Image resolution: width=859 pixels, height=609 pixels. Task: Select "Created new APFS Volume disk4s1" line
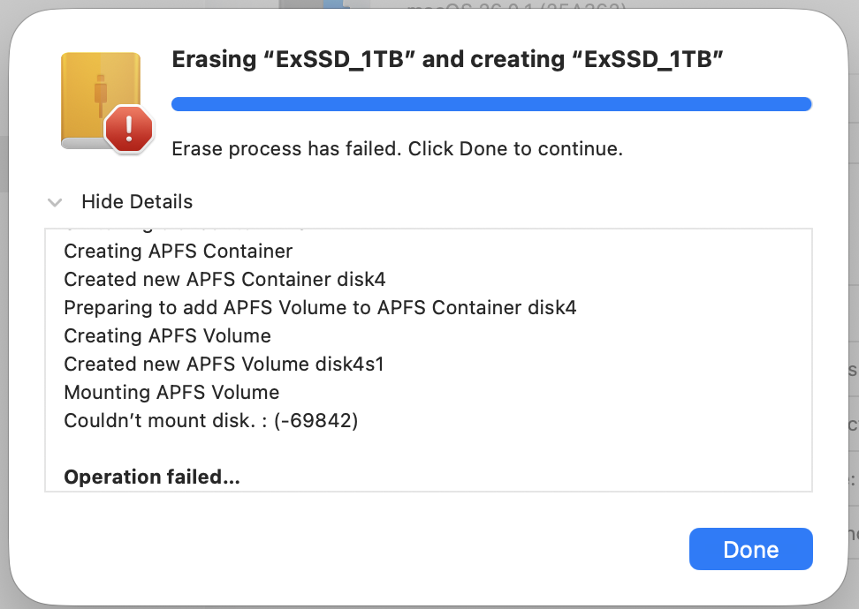(x=224, y=365)
